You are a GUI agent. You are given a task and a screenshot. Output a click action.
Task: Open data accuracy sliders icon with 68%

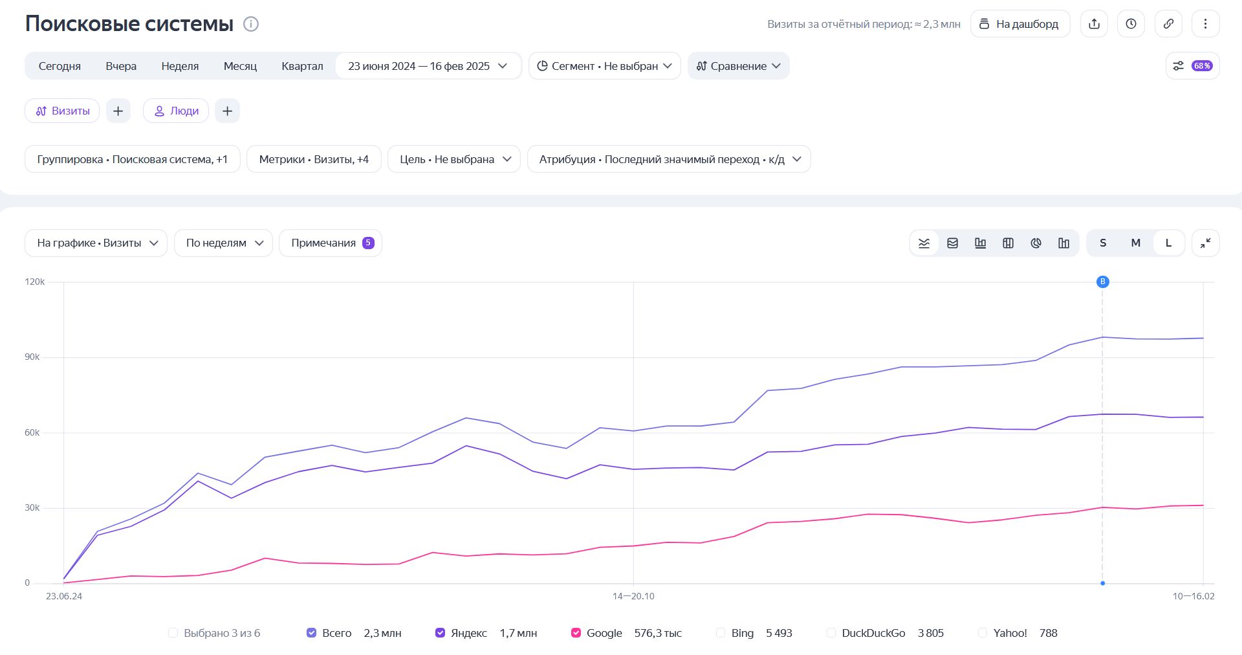point(1192,66)
